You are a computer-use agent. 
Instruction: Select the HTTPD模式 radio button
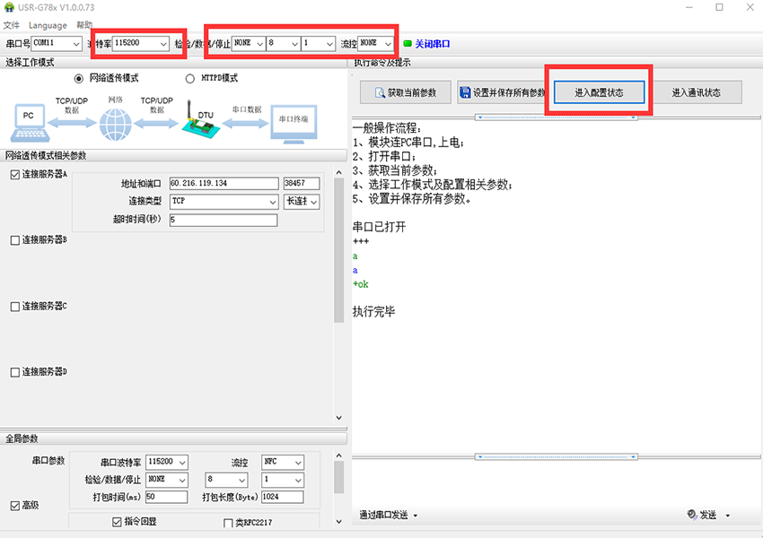(x=189, y=78)
